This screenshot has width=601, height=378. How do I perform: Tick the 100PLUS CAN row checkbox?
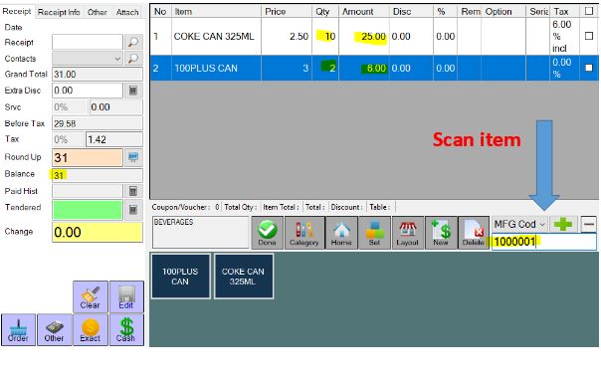(589, 68)
